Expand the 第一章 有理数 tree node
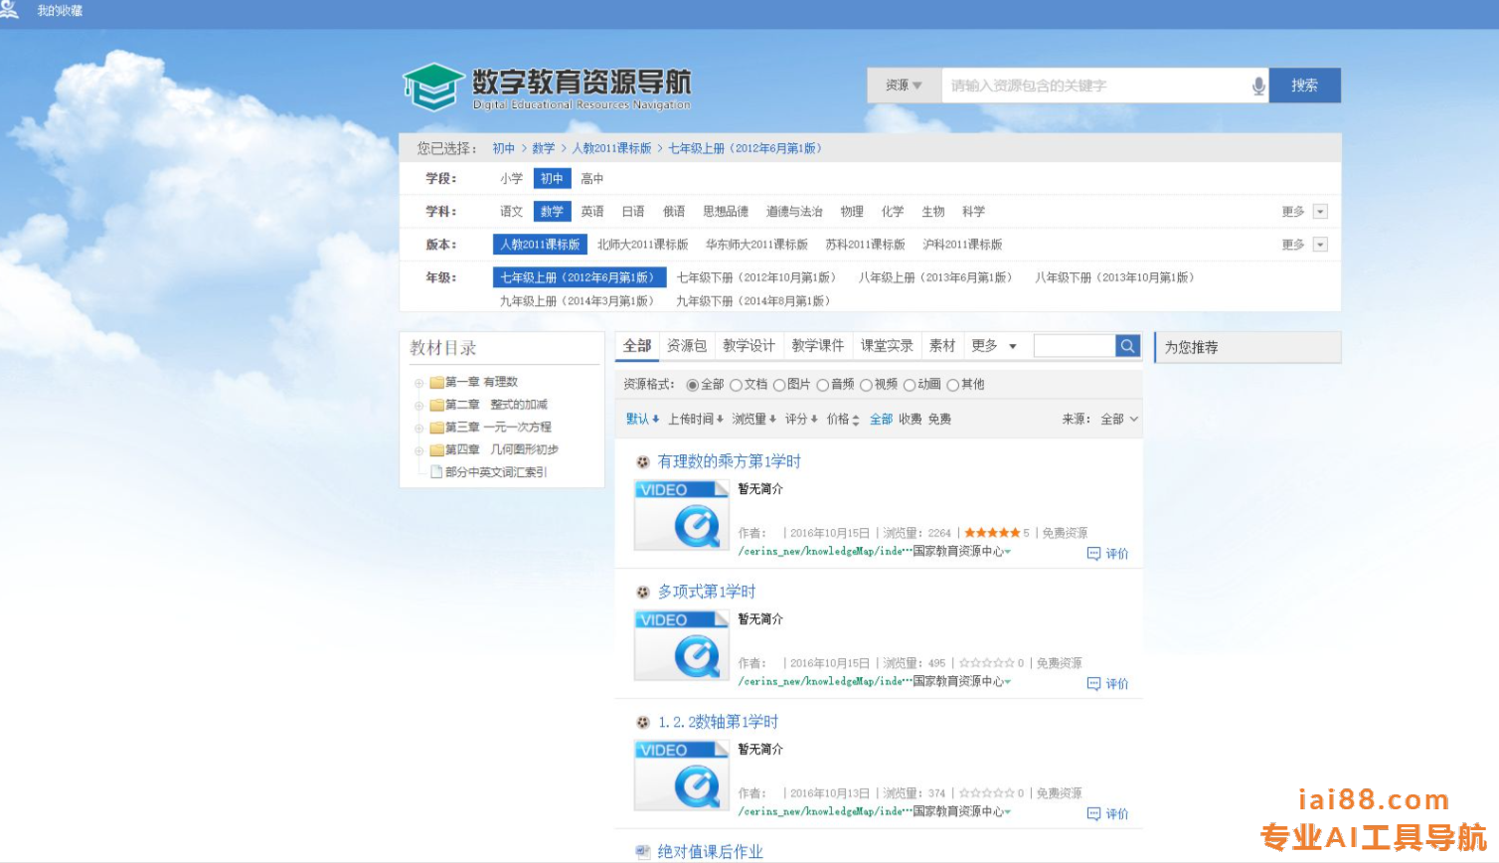This screenshot has width=1499, height=863. coord(418,383)
